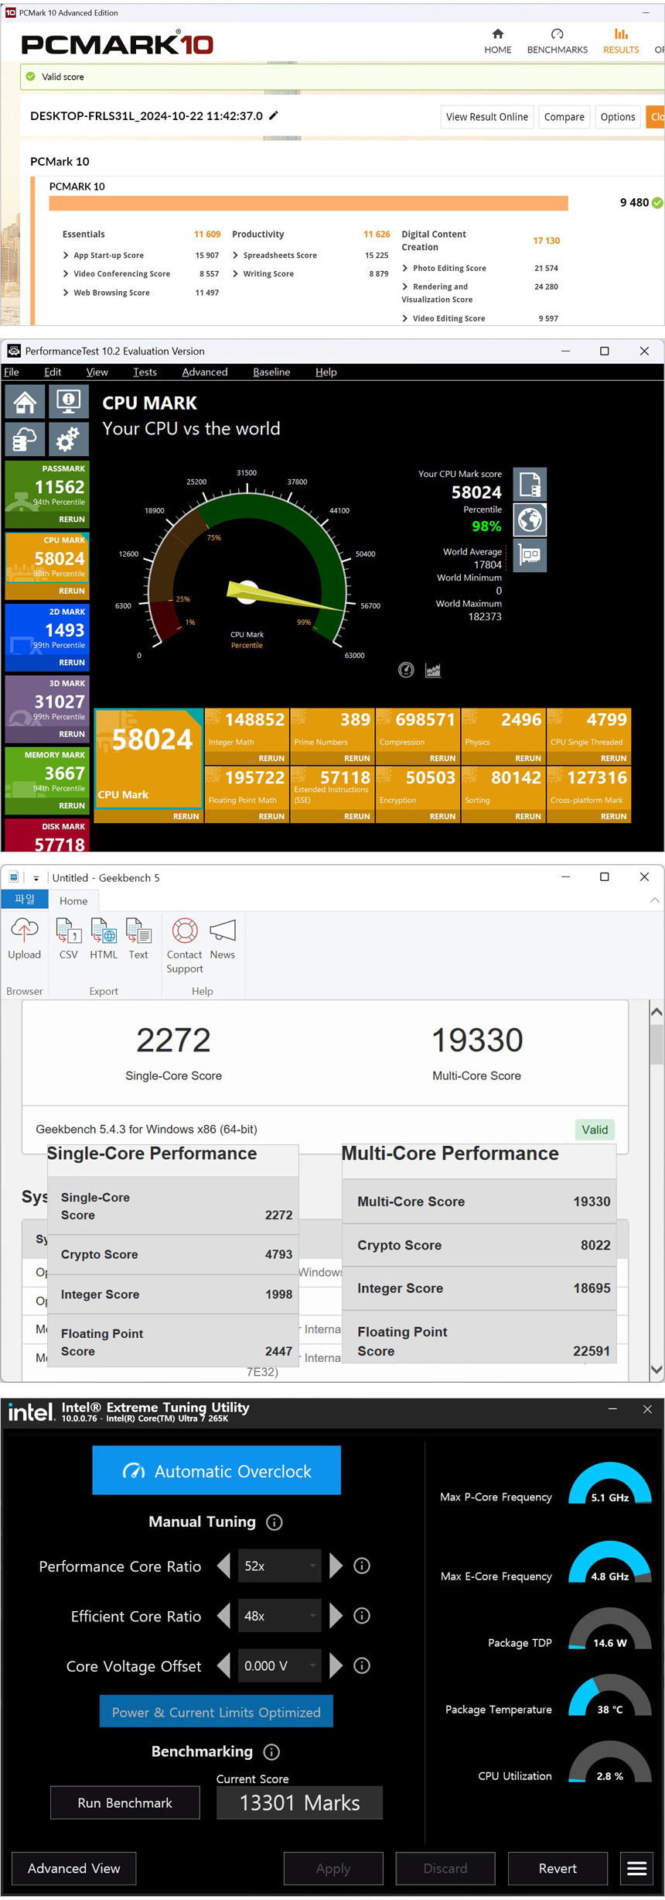Export Geekbench results as Text

(x=138, y=939)
